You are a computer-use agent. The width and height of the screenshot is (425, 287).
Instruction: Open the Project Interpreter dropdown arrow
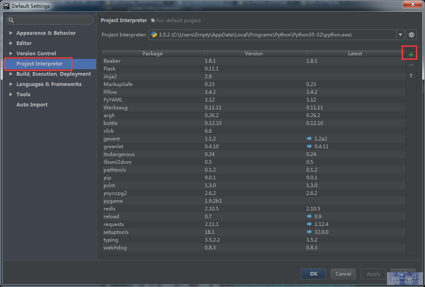pyautogui.click(x=400, y=35)
